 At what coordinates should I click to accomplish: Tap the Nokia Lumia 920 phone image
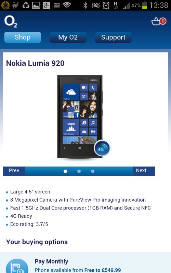[80, 116]
